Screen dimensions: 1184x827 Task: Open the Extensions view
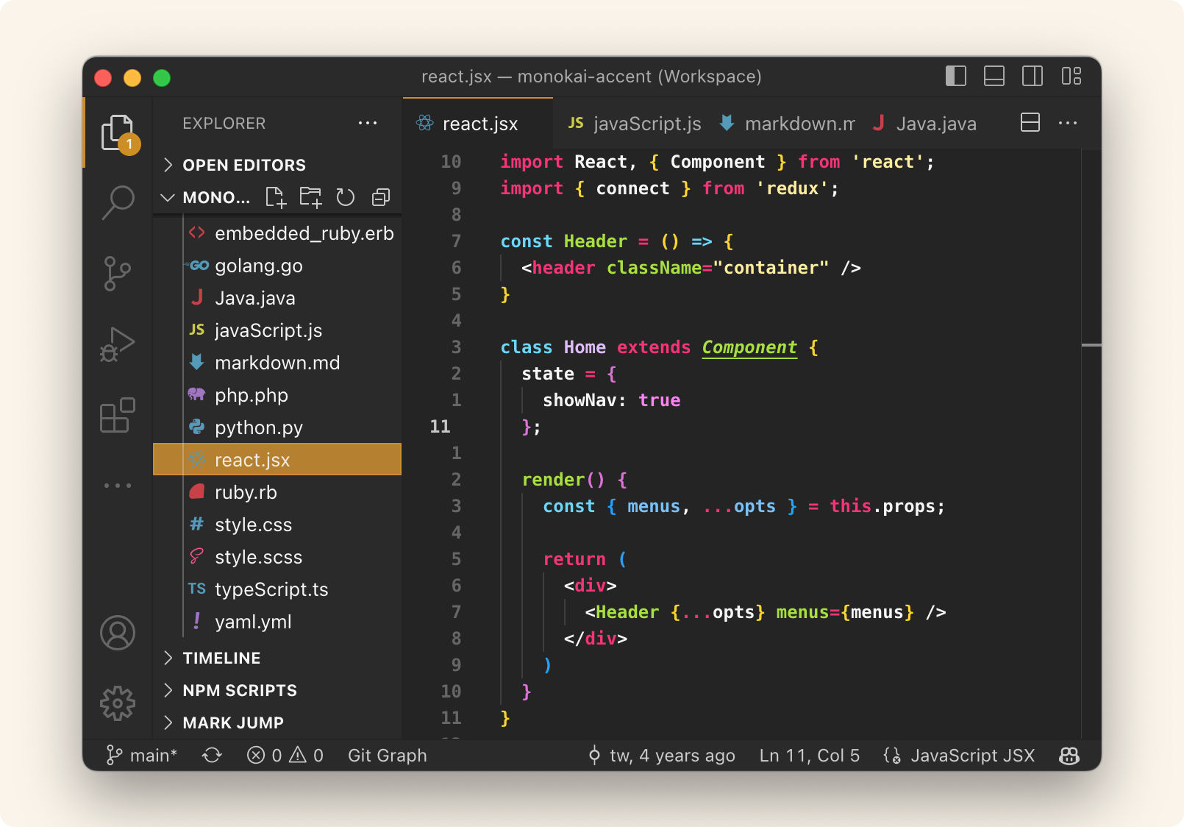click(x=118, y=415)
